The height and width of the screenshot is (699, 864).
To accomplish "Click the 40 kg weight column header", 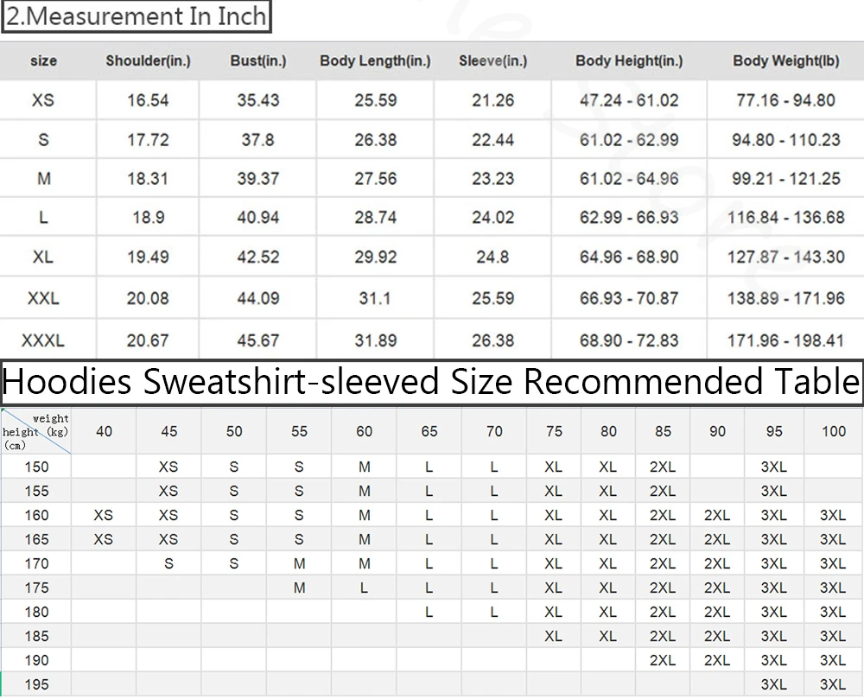I will pyautogui.click(x=104, y=431).
